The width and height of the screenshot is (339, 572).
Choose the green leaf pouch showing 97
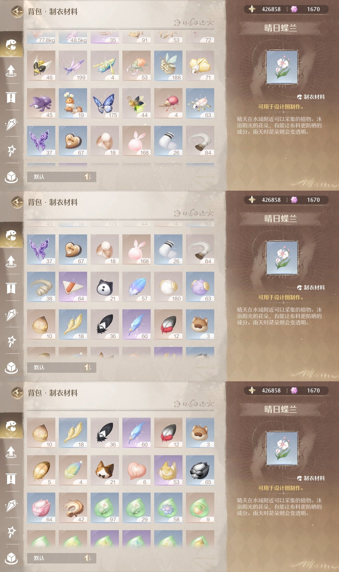click(x=105, y=508)
